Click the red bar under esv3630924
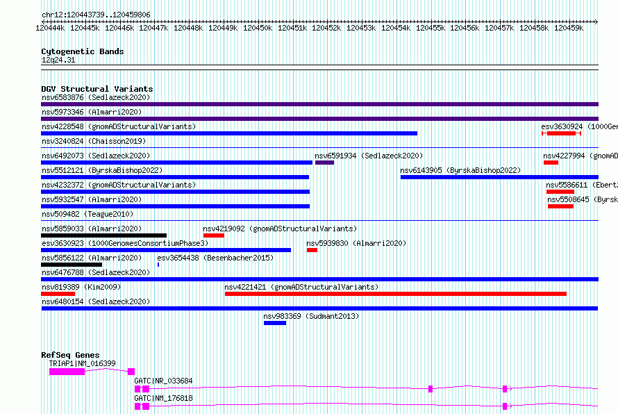The height and width of the screenshot is (414, 618). [x=561, y=133]
